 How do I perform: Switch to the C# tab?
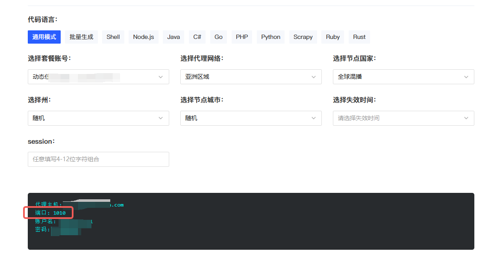point(197,37)
